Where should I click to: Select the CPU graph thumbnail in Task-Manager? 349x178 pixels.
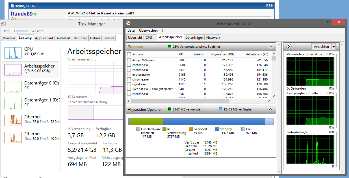click(13, 53)
